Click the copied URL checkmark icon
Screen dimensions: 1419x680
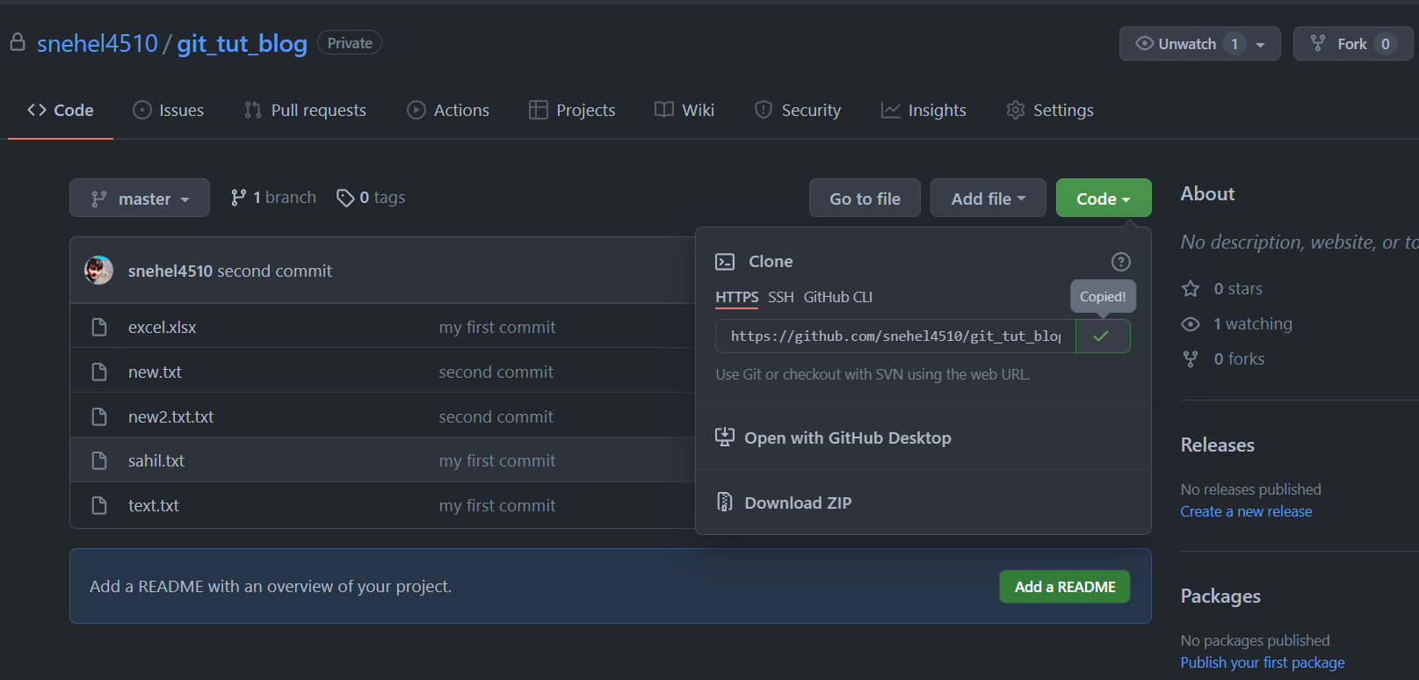point(1101,336)
